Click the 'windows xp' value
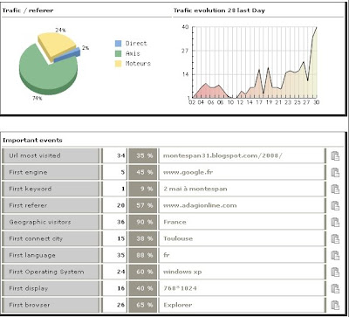Viewport: 349px width, 317px height. (x=182, y=272)
